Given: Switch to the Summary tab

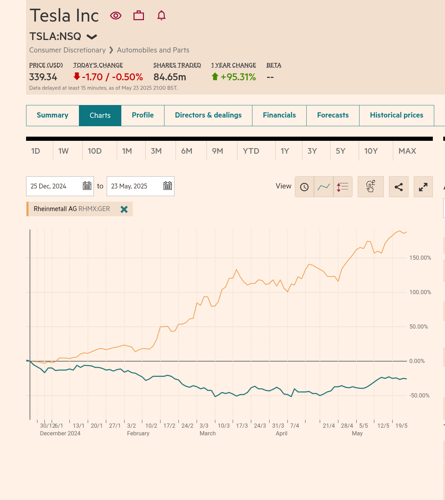Looking at the screenshot, I should [x=52, y=115].
